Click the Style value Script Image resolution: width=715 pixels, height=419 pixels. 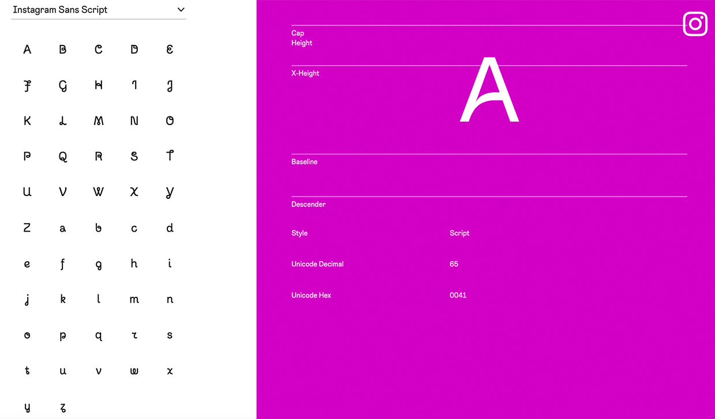click(460, 233)
